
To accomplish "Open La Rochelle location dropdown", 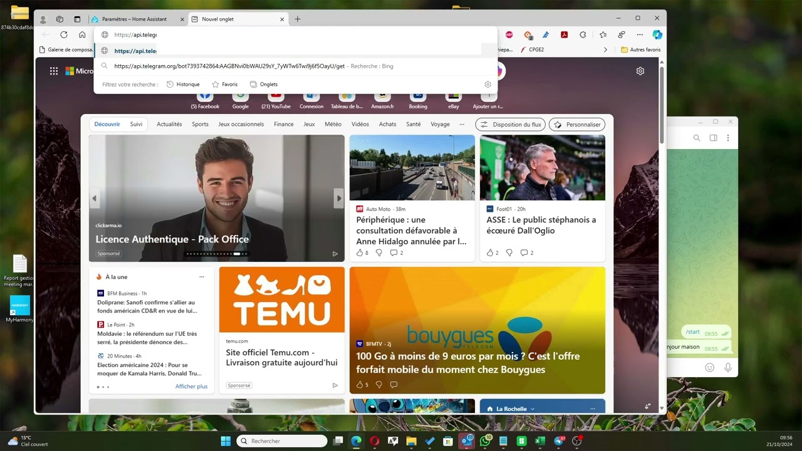I will 533,409.
